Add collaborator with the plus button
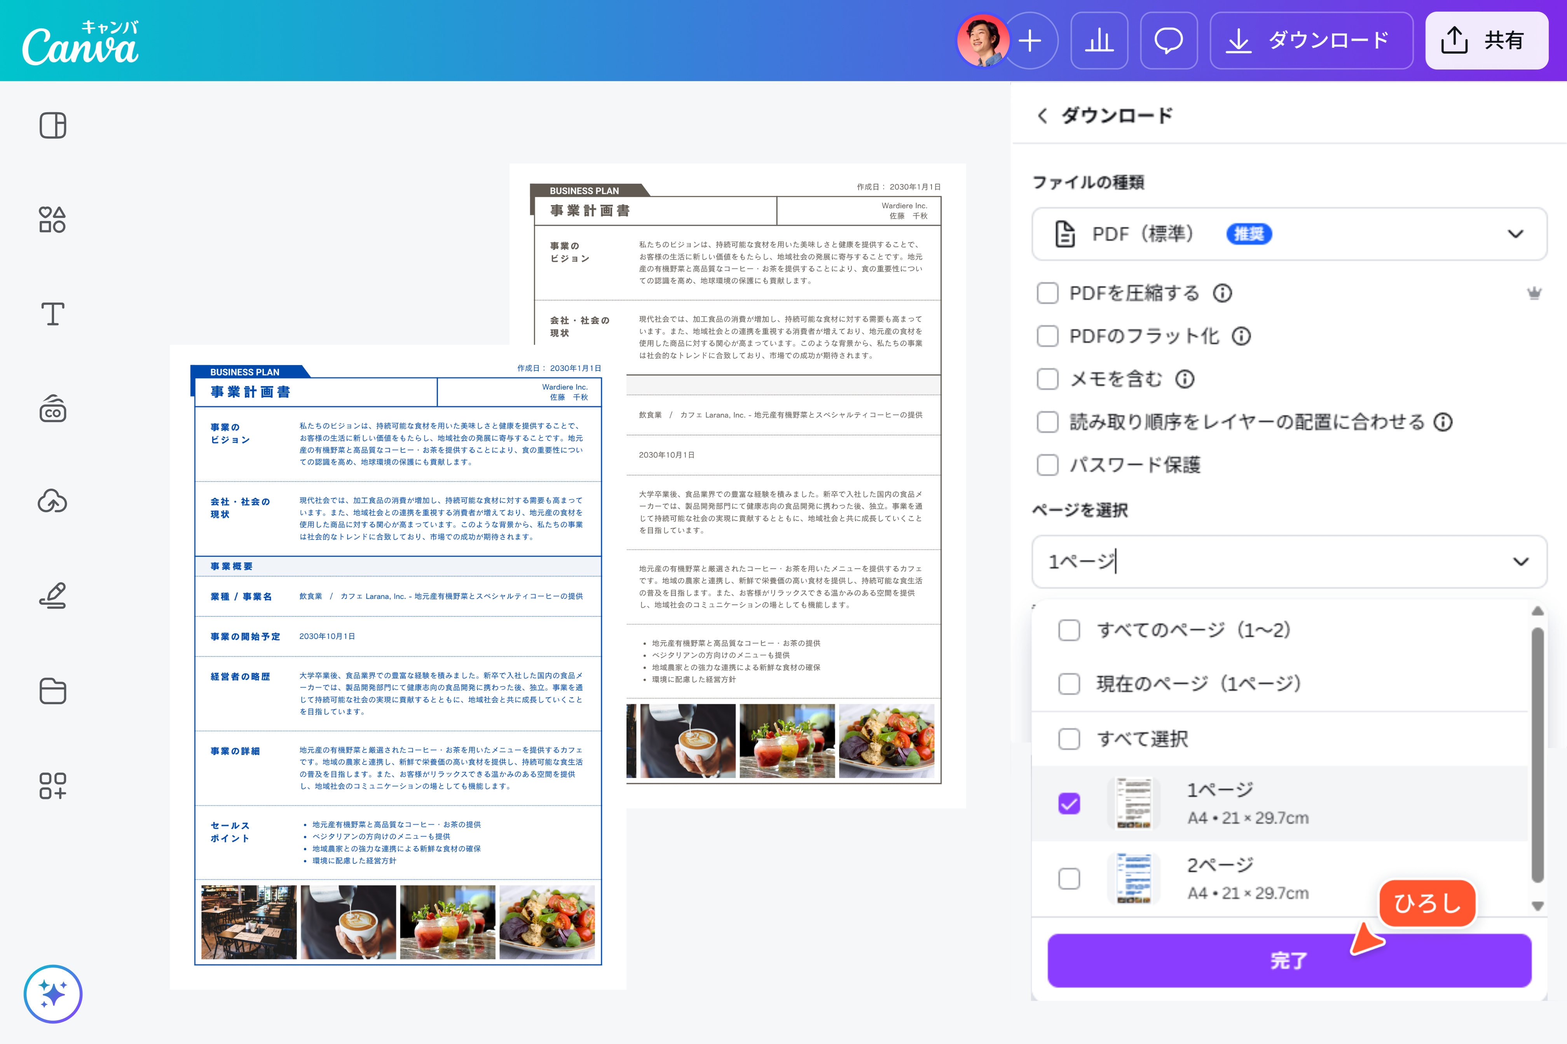This screenshot has height=1044, width=1567. (x=1030, y=41)
